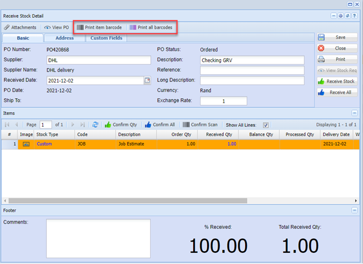Image resolution: width=363 pixels, height=264 pixels.
Task: Refresh the items grid
Action: pos(95,124)
